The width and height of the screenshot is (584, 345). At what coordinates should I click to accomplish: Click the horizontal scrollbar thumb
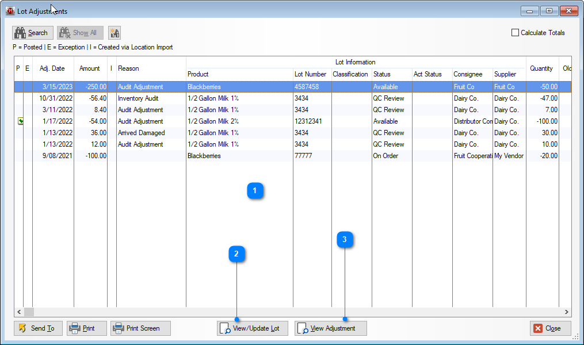(29, 312)
